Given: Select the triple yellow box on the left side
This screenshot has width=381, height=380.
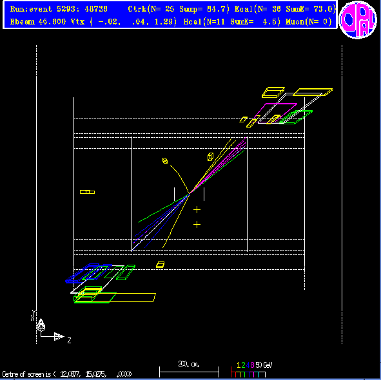Looking at the screenshot, I should (87, 192).
